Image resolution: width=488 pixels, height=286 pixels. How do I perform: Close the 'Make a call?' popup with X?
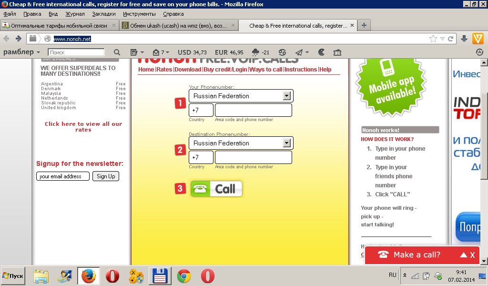(472, 255)
